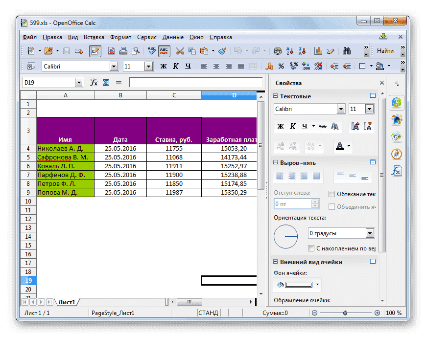
Task: Run spellcheck with the ABC icon
Action: (152, 51)
